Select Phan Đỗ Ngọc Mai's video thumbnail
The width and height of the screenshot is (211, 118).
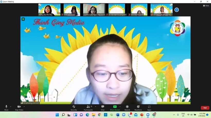tap(94, 10)
